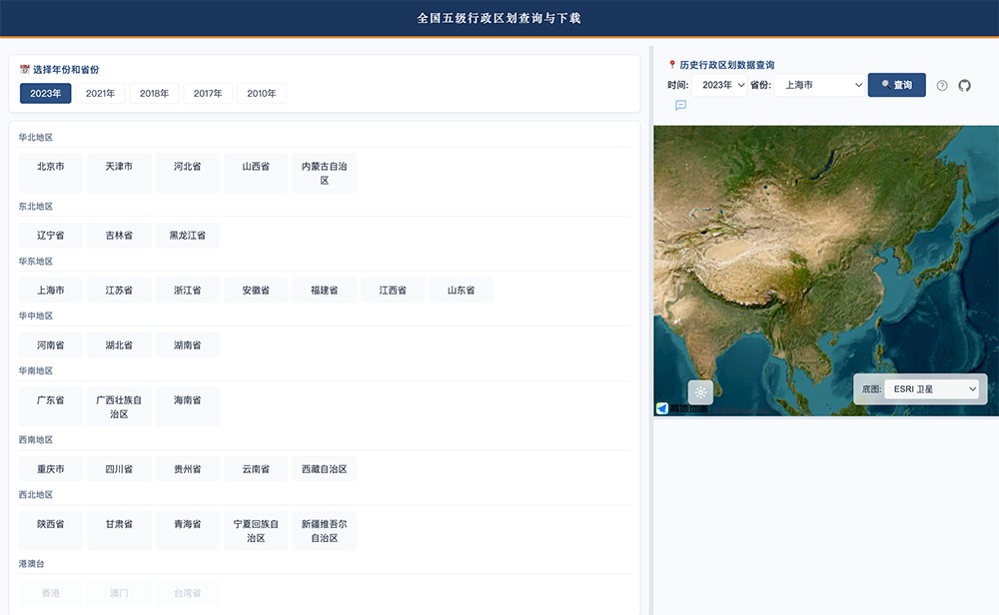The height and width of the screenshot is (615, 999).
Task: Choose 北京市 province button
Action: [50, 173]
